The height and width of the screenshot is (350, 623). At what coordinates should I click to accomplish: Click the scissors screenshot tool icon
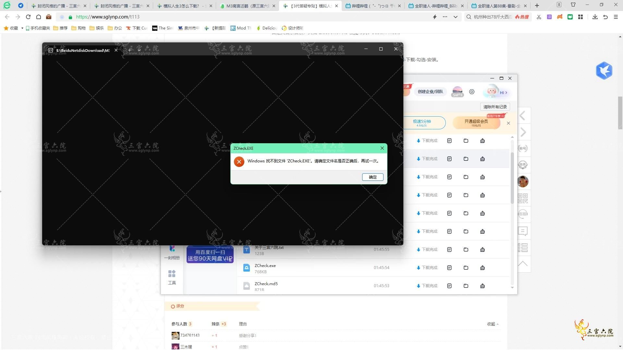[539, 17]
